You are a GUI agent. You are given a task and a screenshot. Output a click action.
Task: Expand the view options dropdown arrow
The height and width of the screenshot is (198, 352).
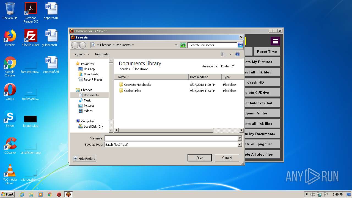230,54
